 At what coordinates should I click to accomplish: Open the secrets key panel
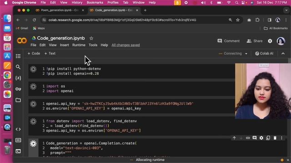point(18,89)
